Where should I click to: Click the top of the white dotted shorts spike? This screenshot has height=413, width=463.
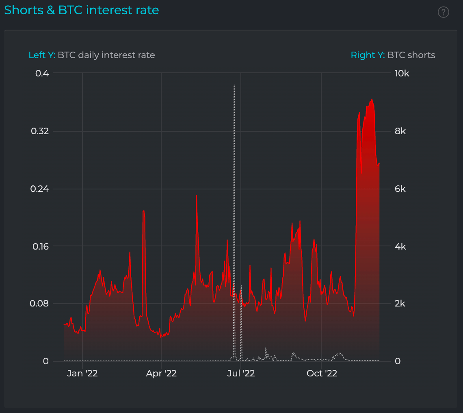click(x=234, y=86)
